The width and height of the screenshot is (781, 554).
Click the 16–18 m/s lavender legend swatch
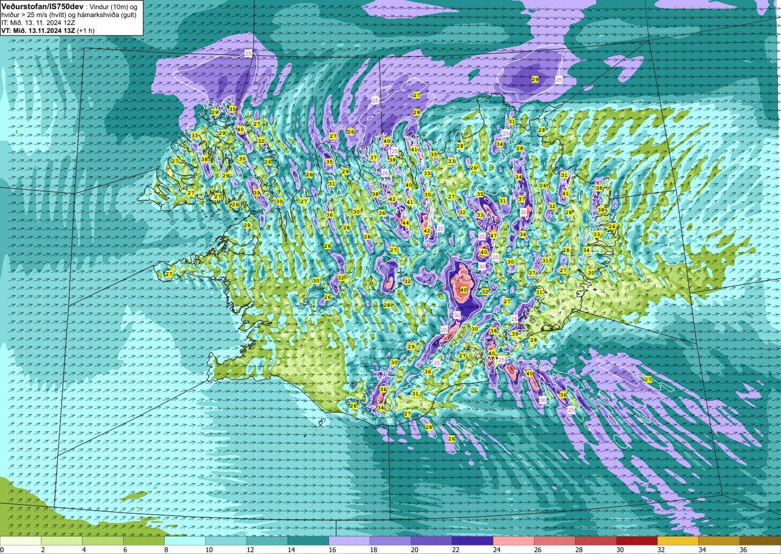349,541
